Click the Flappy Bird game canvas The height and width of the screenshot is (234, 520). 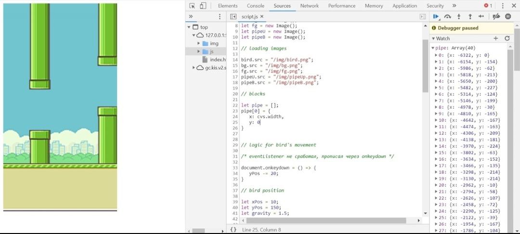[60, 107]
